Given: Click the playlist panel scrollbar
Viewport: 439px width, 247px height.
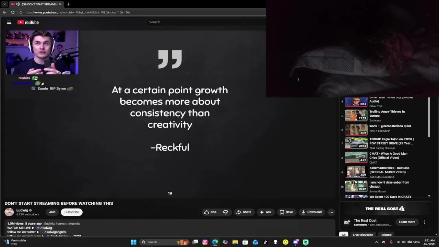Looking at the screenshot, I should [429, 117].
